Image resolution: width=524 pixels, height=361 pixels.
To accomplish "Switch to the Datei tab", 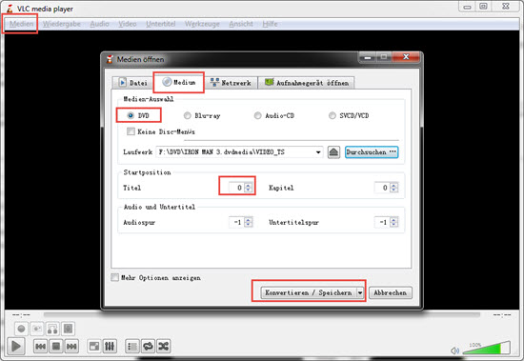I will coord(133,83).
